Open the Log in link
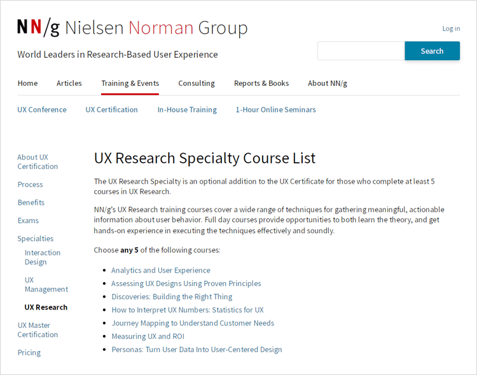477x375 pixels. click(x=451, y=29)
